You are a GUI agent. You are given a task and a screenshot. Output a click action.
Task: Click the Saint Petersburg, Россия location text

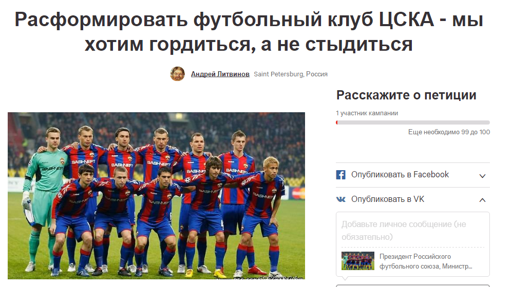click(x=291, y=74)
